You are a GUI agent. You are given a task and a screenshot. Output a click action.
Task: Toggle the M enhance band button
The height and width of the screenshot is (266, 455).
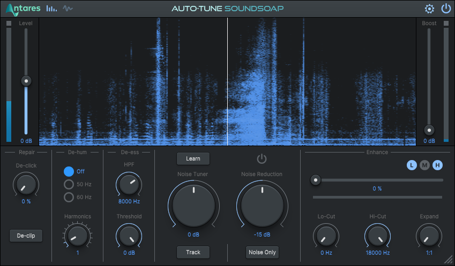(424, 165)
